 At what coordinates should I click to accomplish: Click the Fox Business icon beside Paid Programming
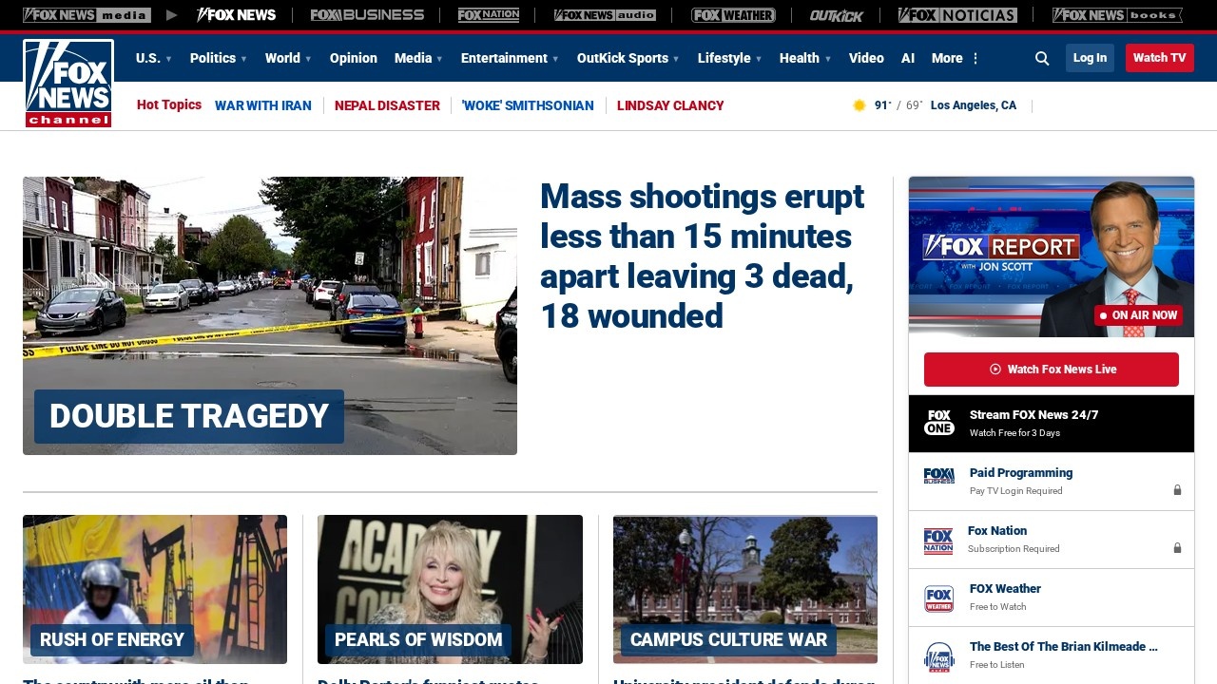pos(939,476)
